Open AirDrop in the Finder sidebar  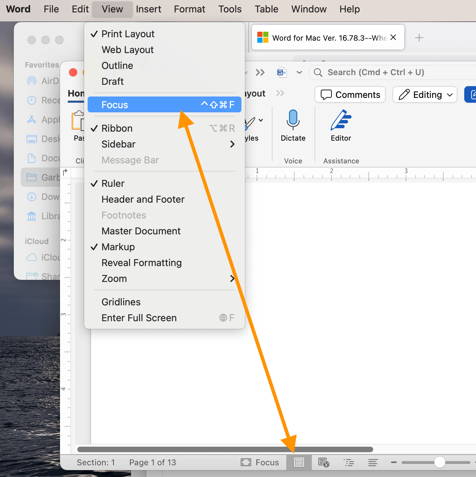(43, 81)
